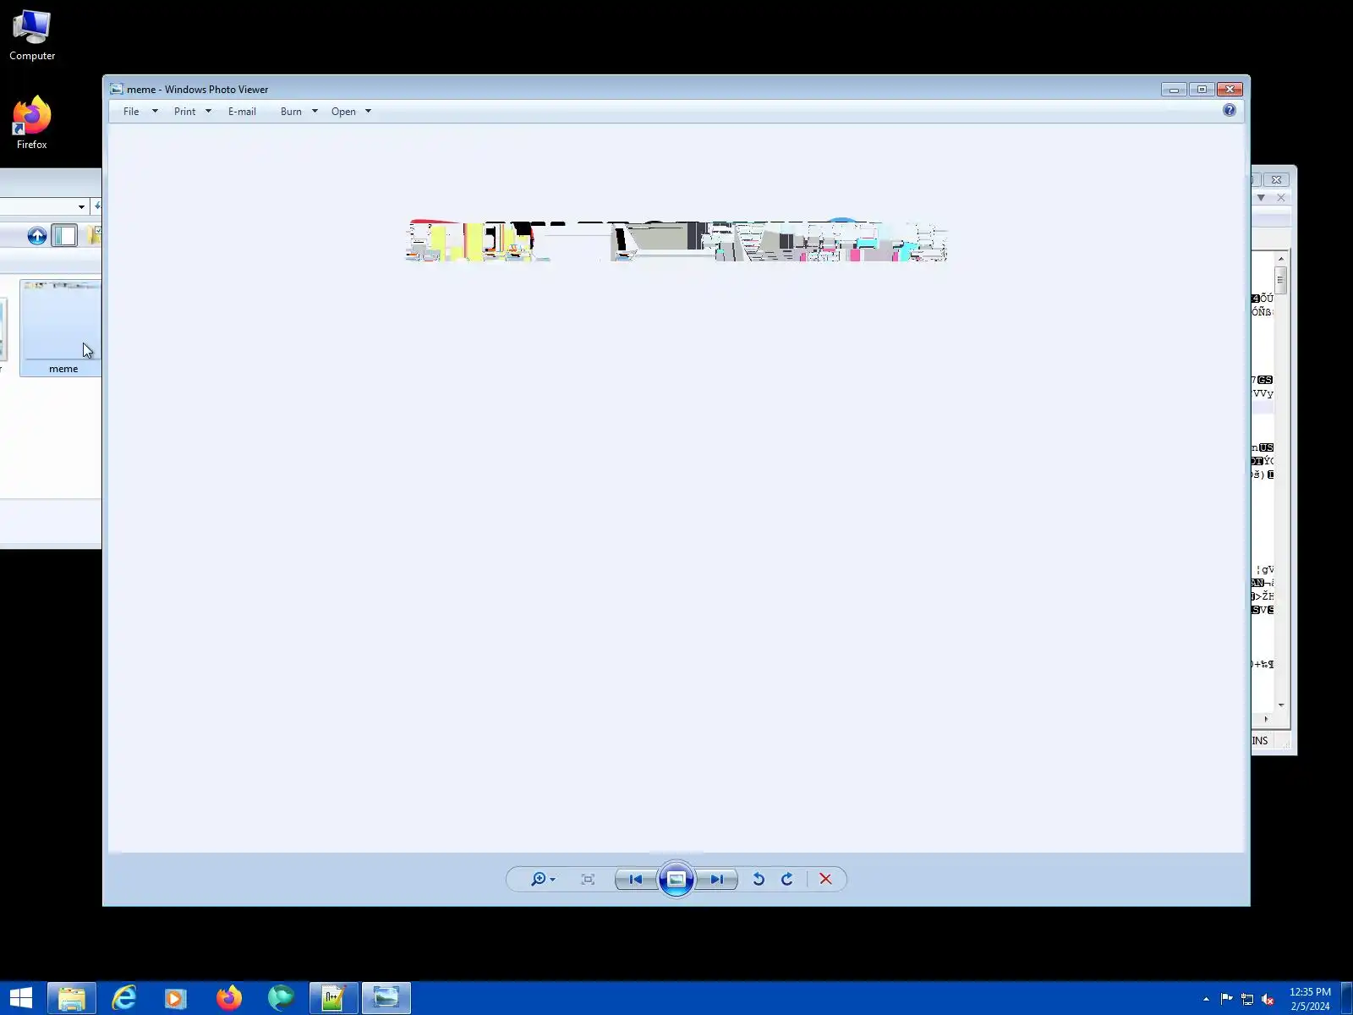Open Photo Viewer help with the question mark icon
The image size is (1353, 1015).
[x=1229, y=110]
